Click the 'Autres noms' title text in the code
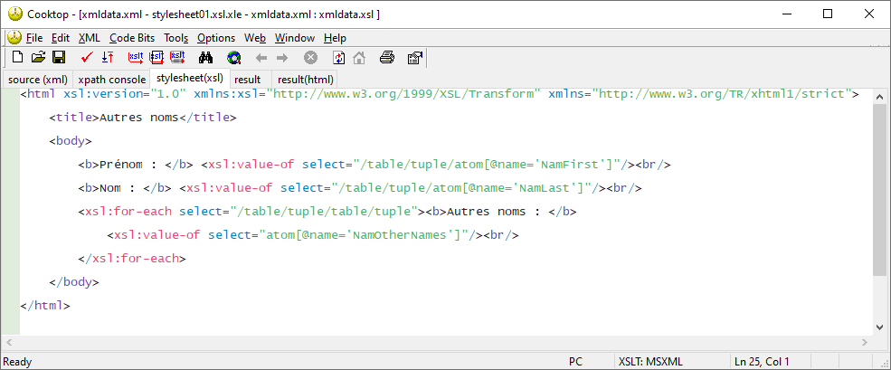 tap(139, 118)
